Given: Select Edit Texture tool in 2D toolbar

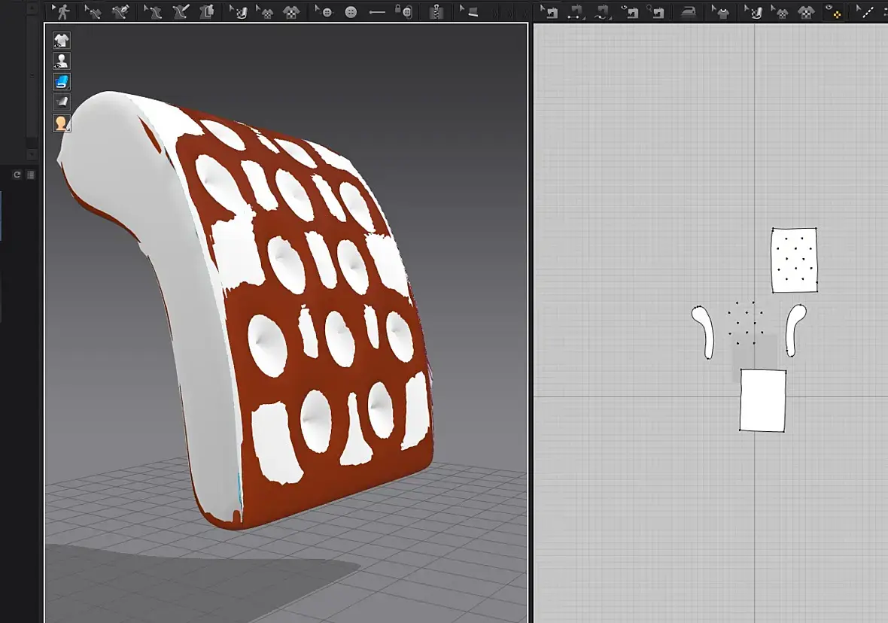Looking at the screenshot, I should (x=753, y=11).
